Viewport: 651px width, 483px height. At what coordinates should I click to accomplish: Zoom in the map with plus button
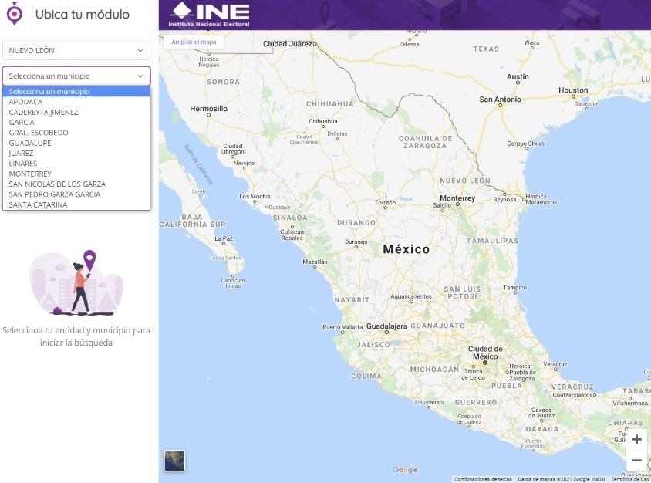(636, 439)
